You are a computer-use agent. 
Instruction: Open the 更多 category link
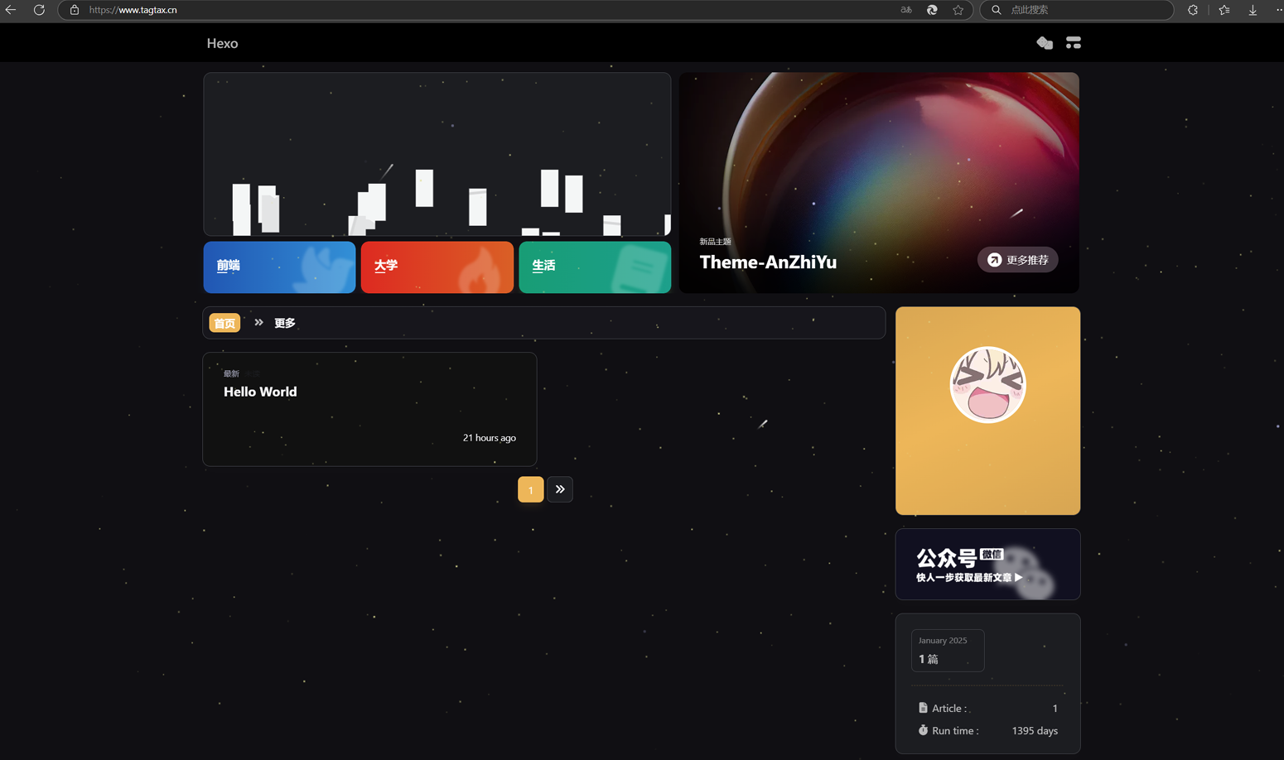[285, 323]
